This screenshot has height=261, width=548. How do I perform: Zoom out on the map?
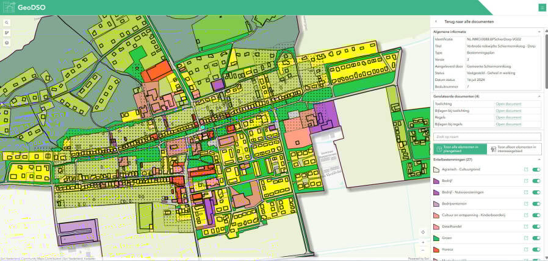point(423,249)
